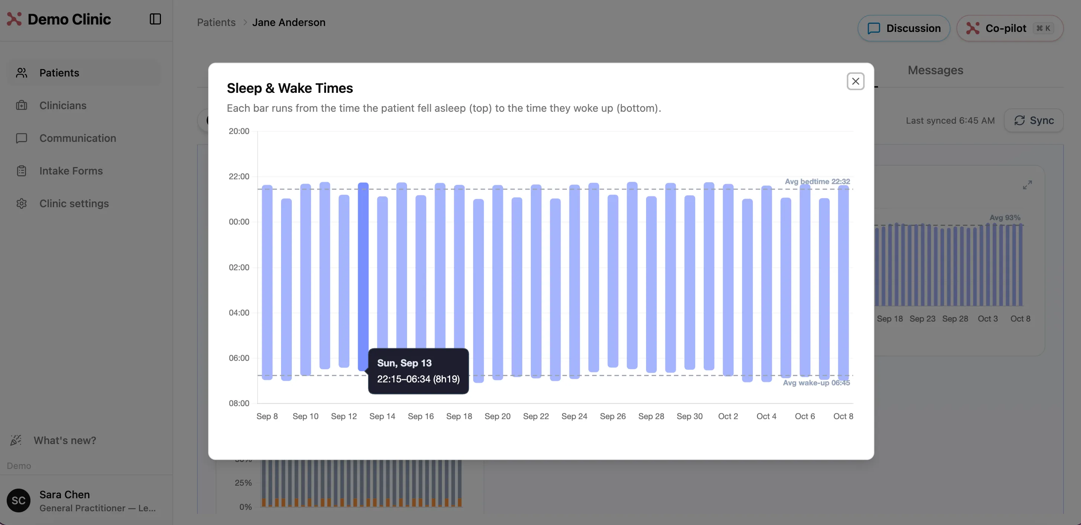
Task: Click the What's new party icon
Action: tap(16, 440)
